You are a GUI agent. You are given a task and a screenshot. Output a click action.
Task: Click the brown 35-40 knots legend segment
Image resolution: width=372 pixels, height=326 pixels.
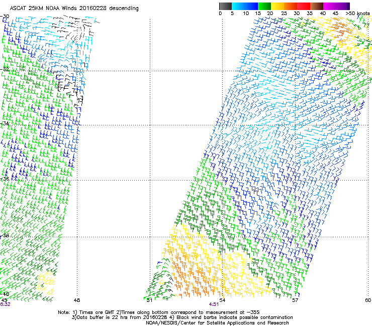tap(317, 6)
